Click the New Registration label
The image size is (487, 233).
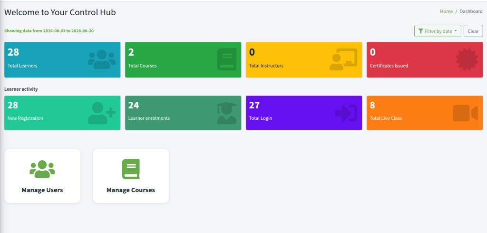coord(25,118)
